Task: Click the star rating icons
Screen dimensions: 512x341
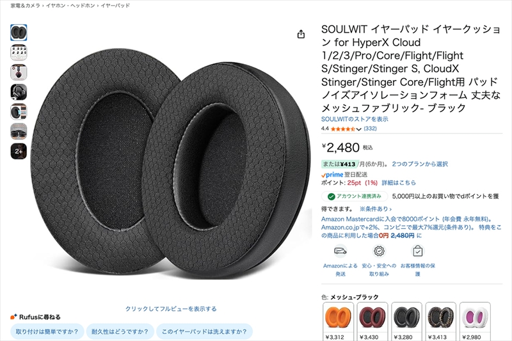Action: pos(342,129)
